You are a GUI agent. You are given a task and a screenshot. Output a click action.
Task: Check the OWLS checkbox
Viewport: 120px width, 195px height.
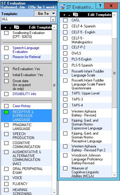(65, 53)
